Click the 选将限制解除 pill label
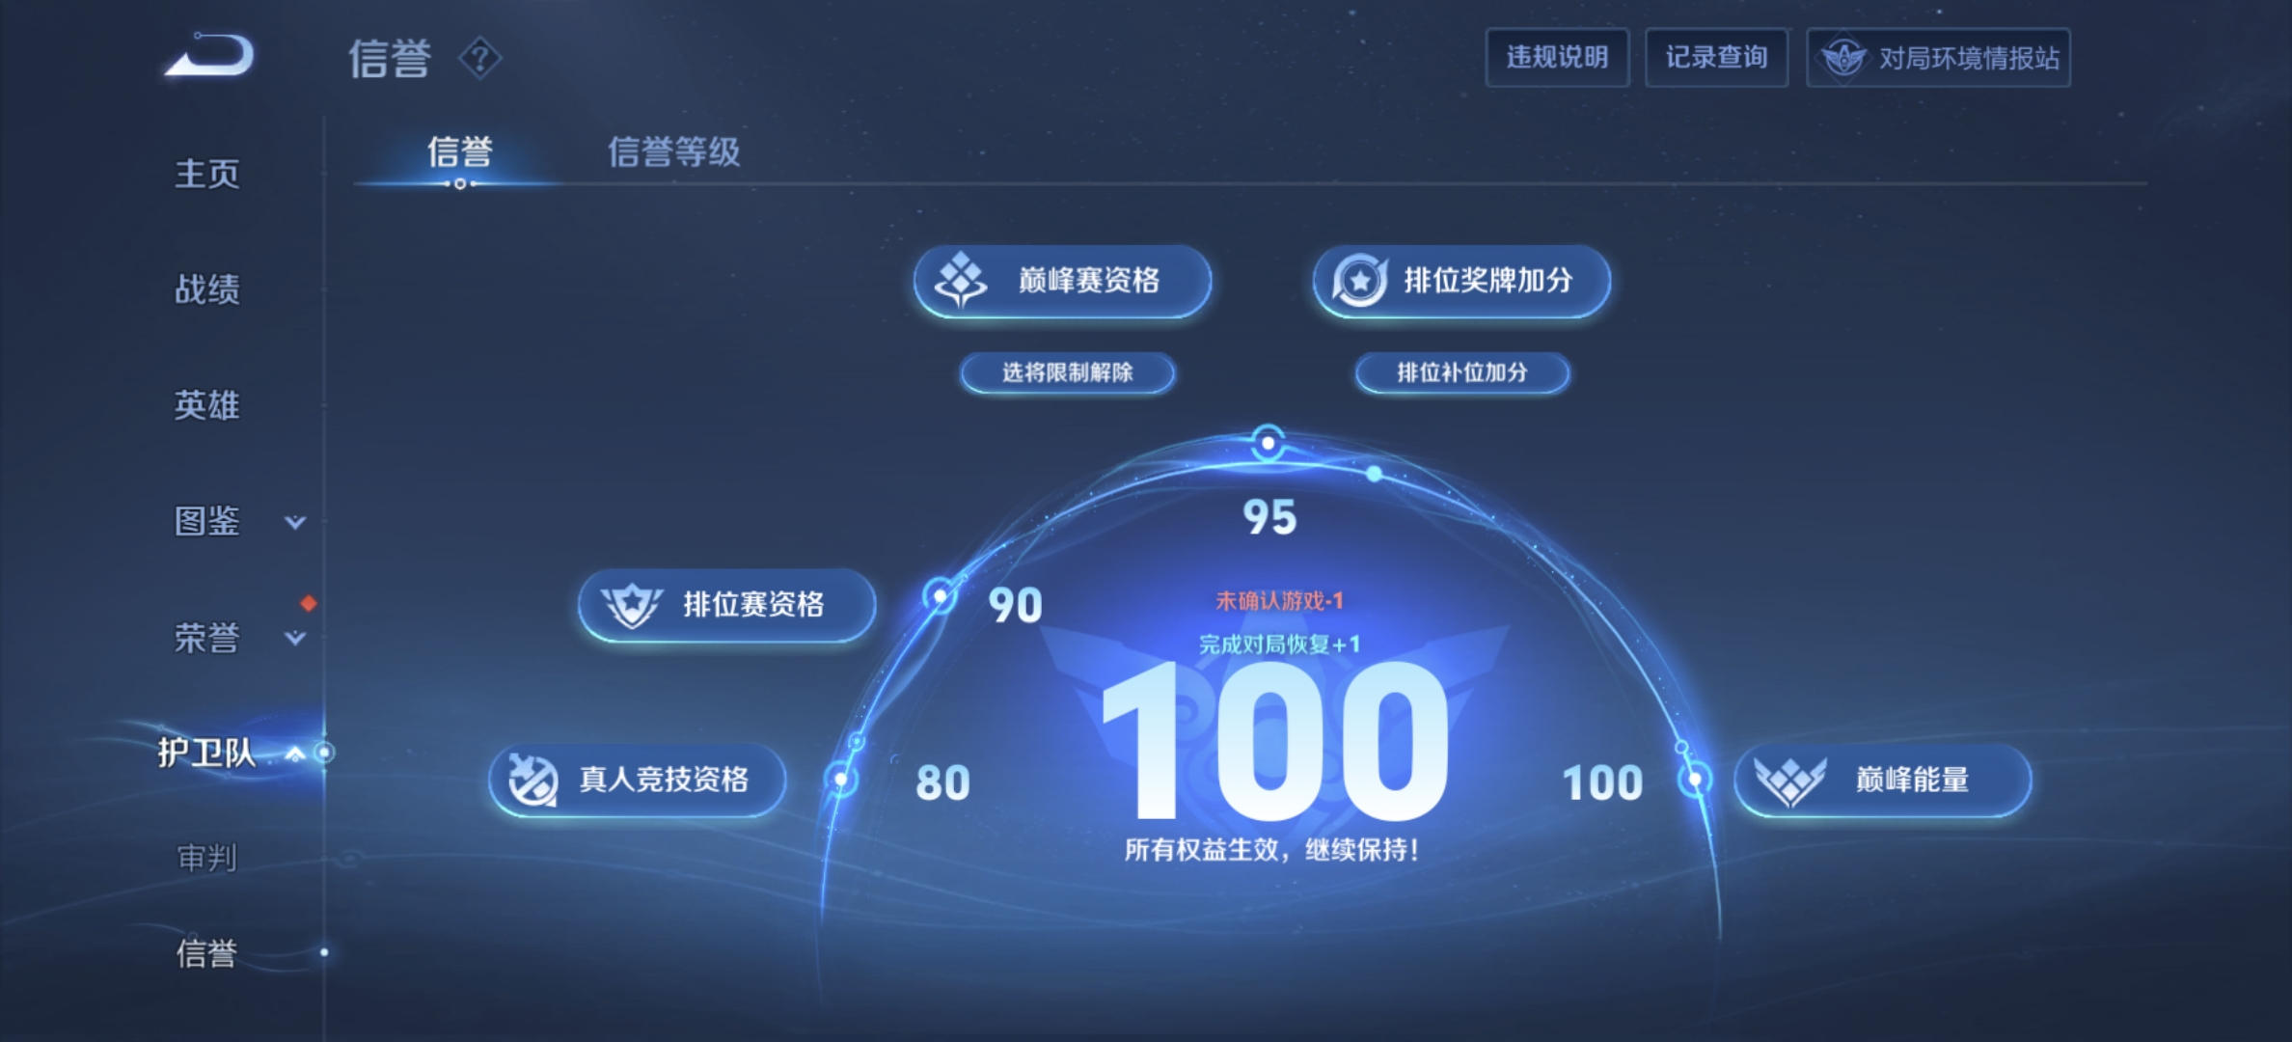 pyautogui.click(x=1067, y=372)
